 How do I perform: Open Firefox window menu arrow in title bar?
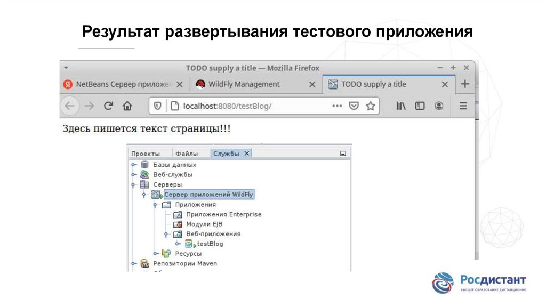66,68
